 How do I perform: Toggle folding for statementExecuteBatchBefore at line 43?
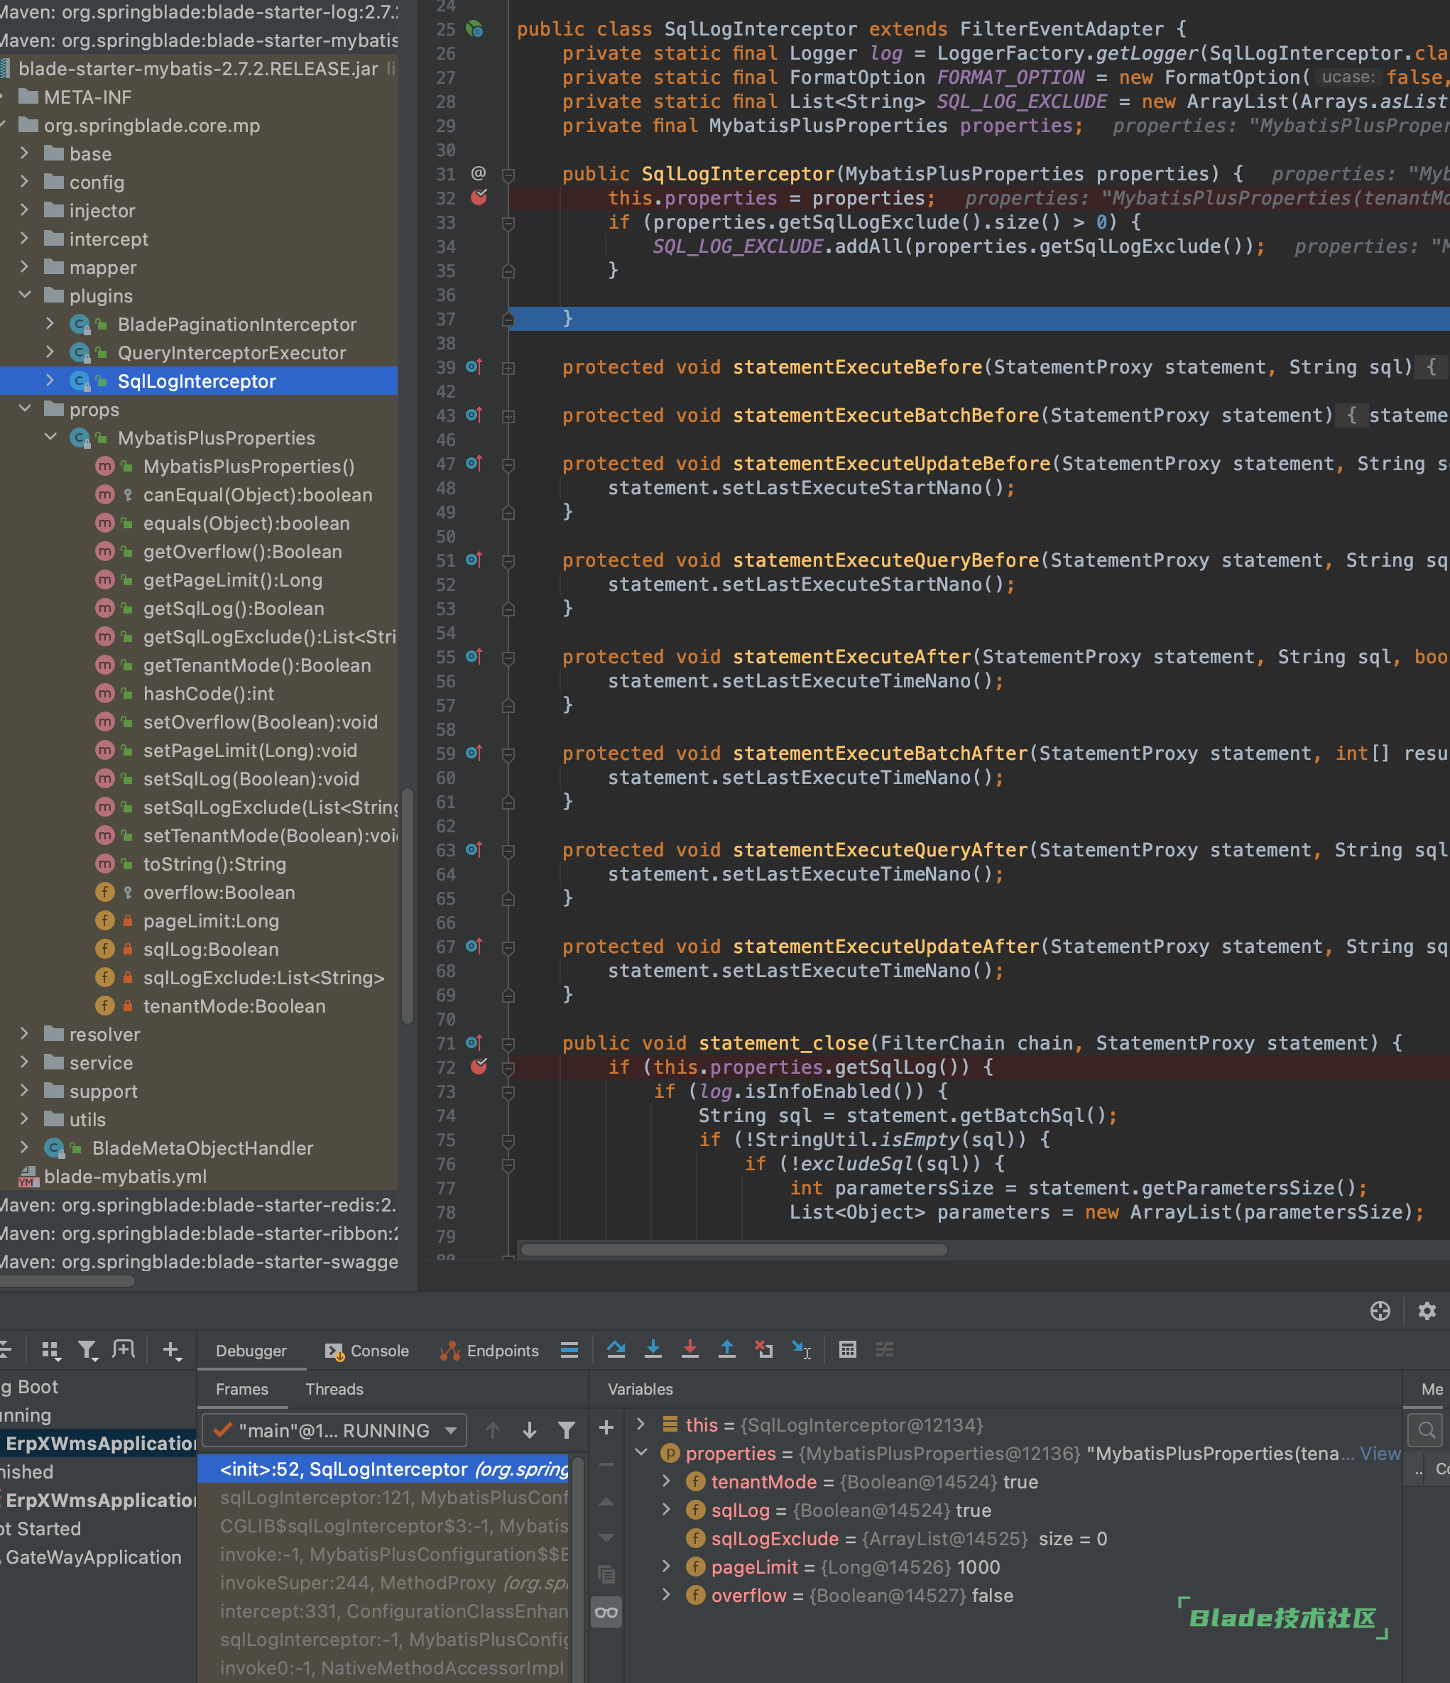tap(508, 416)
